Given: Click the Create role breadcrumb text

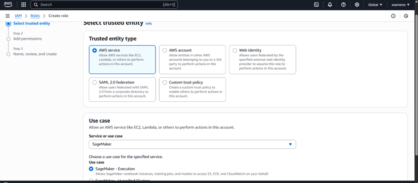Looking at the screenshot, I should pos(58,16).
